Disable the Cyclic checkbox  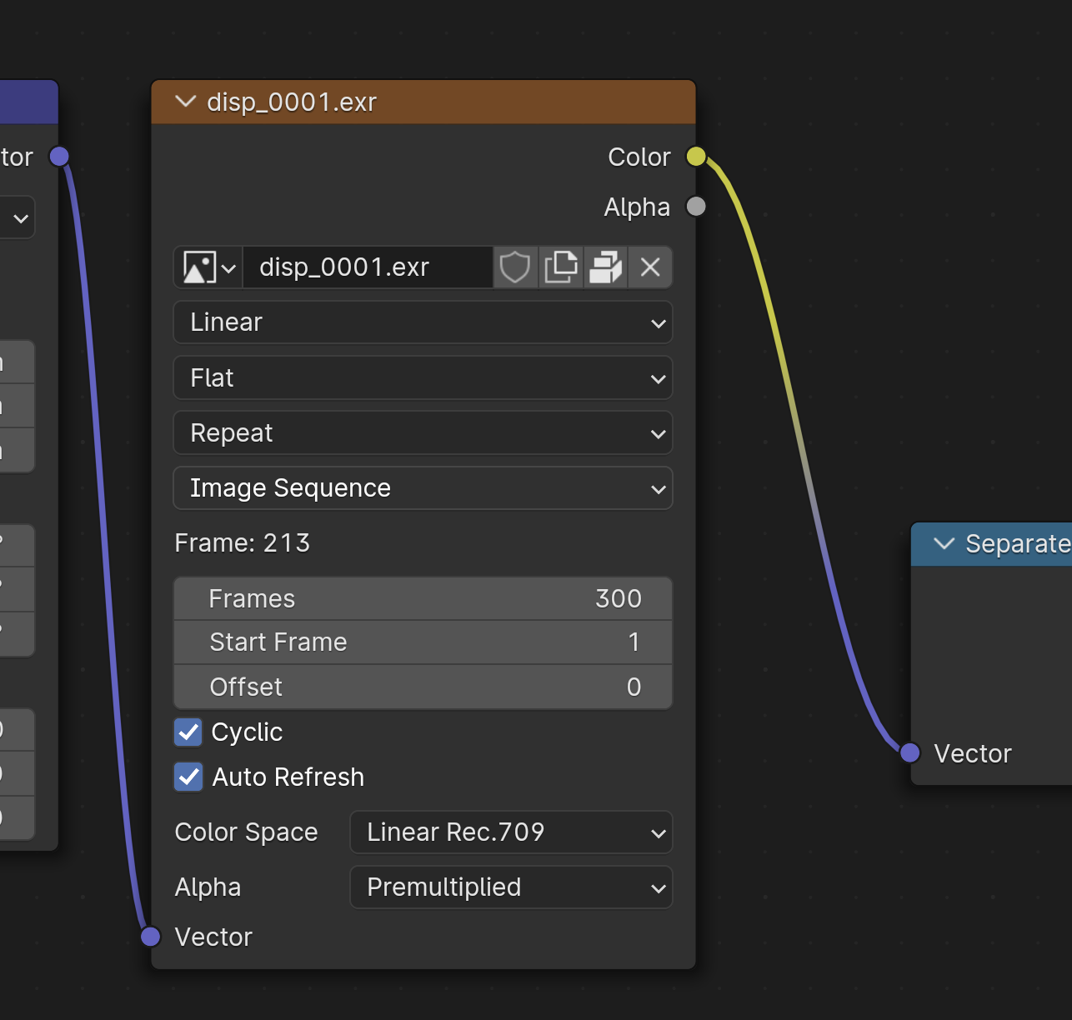[188, 732]
